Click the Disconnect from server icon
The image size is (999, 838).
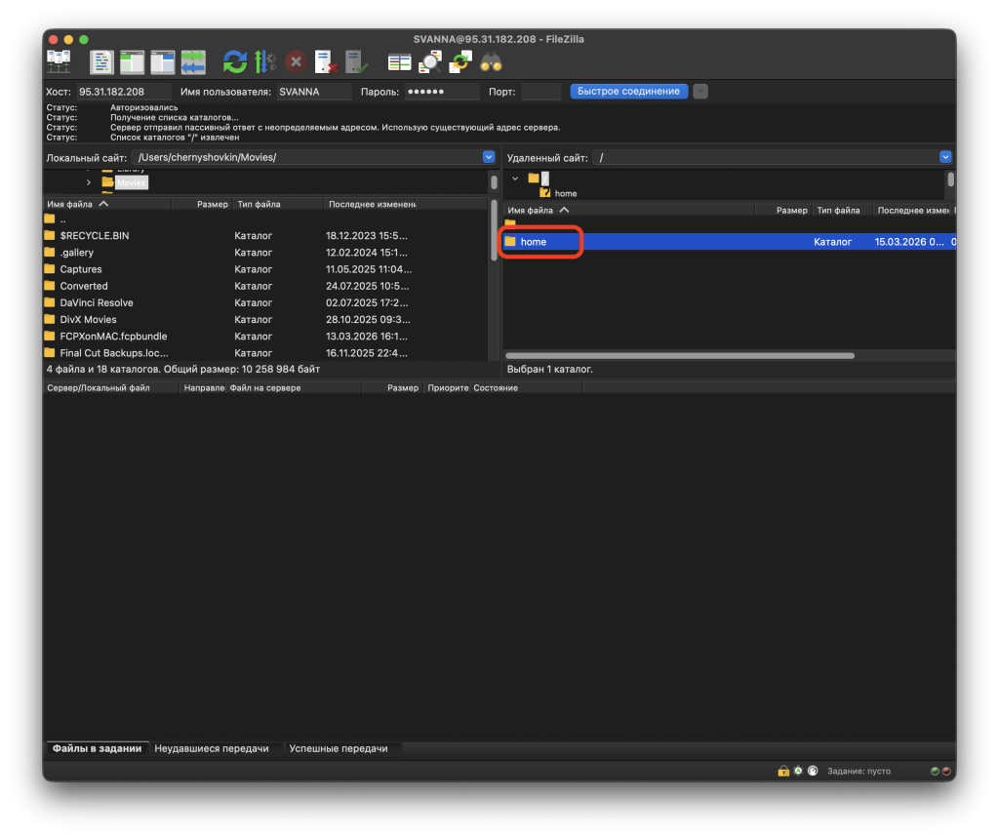coord(326,62)
